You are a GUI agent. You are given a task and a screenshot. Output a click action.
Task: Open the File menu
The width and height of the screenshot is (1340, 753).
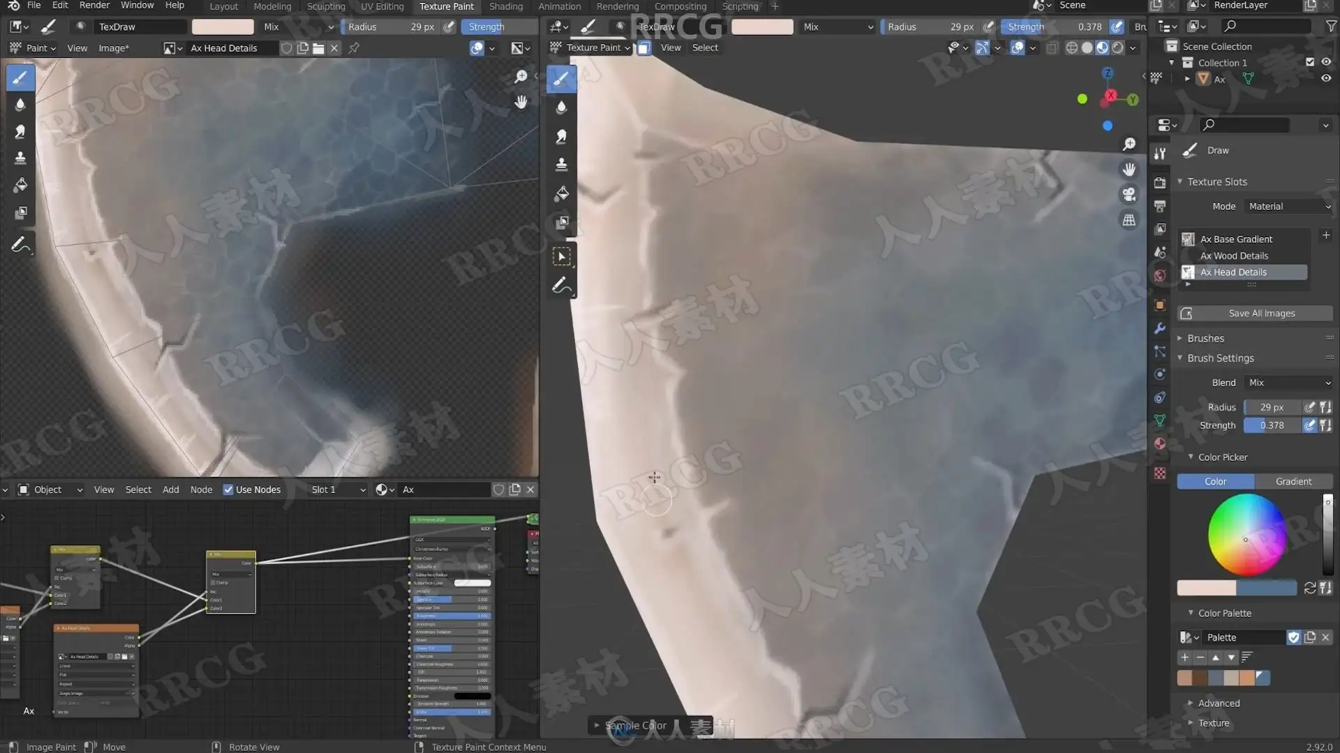[33, 6]
